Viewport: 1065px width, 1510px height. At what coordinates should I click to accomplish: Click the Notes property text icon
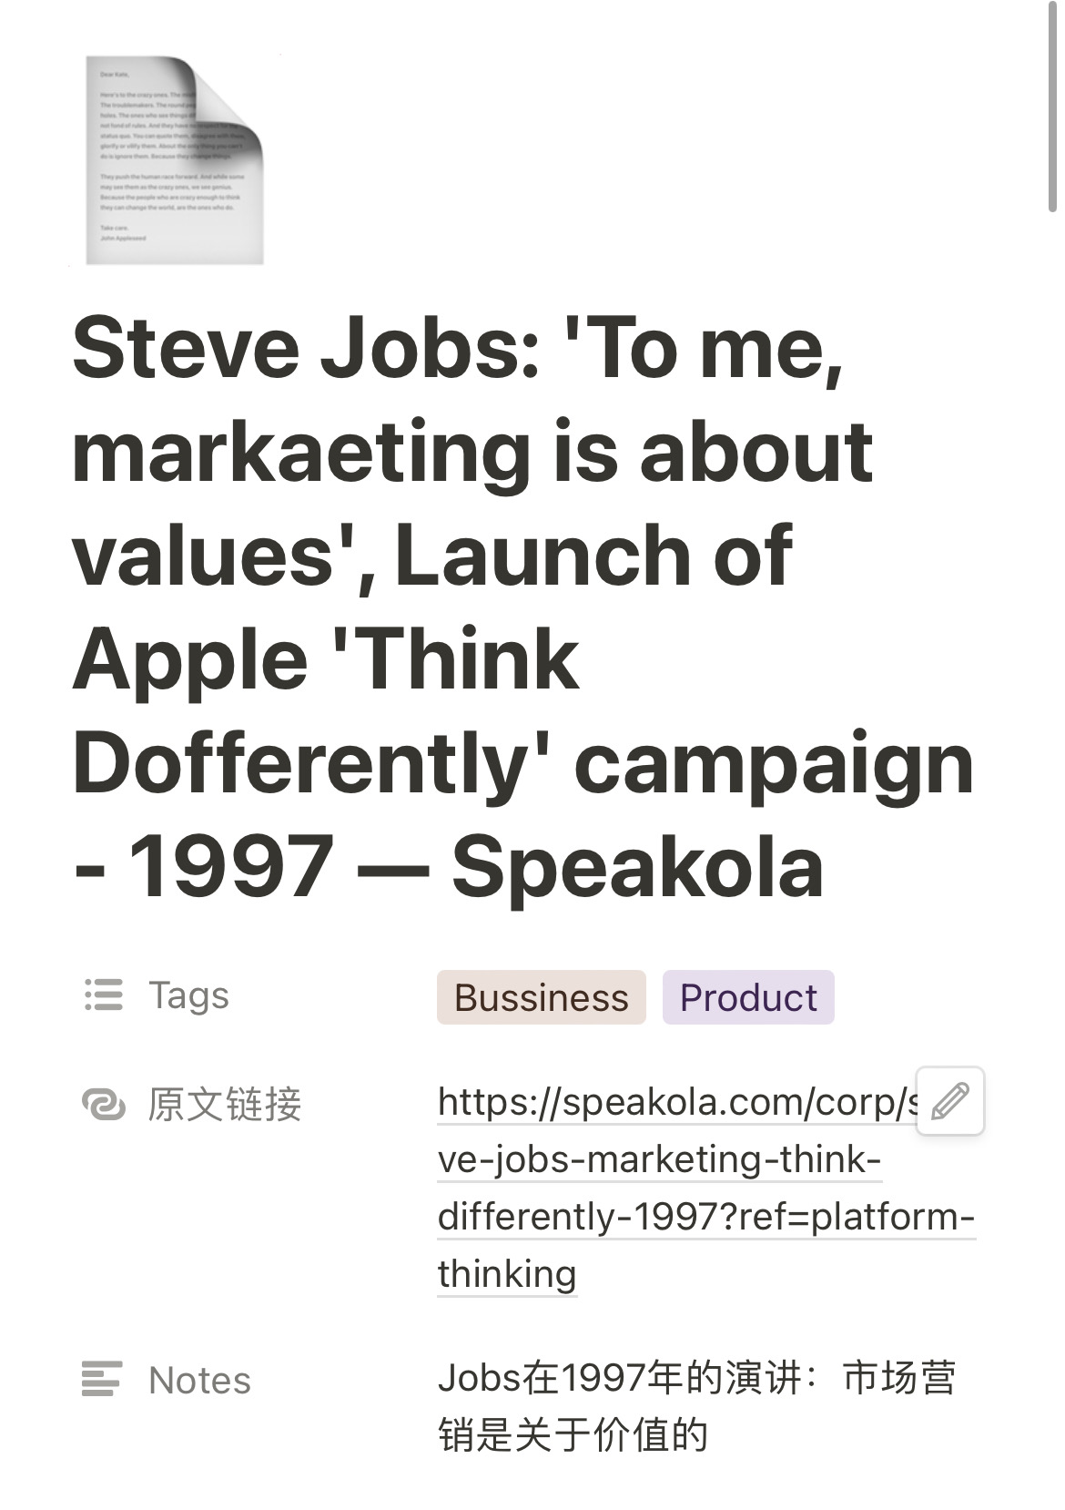point(102,1379)
